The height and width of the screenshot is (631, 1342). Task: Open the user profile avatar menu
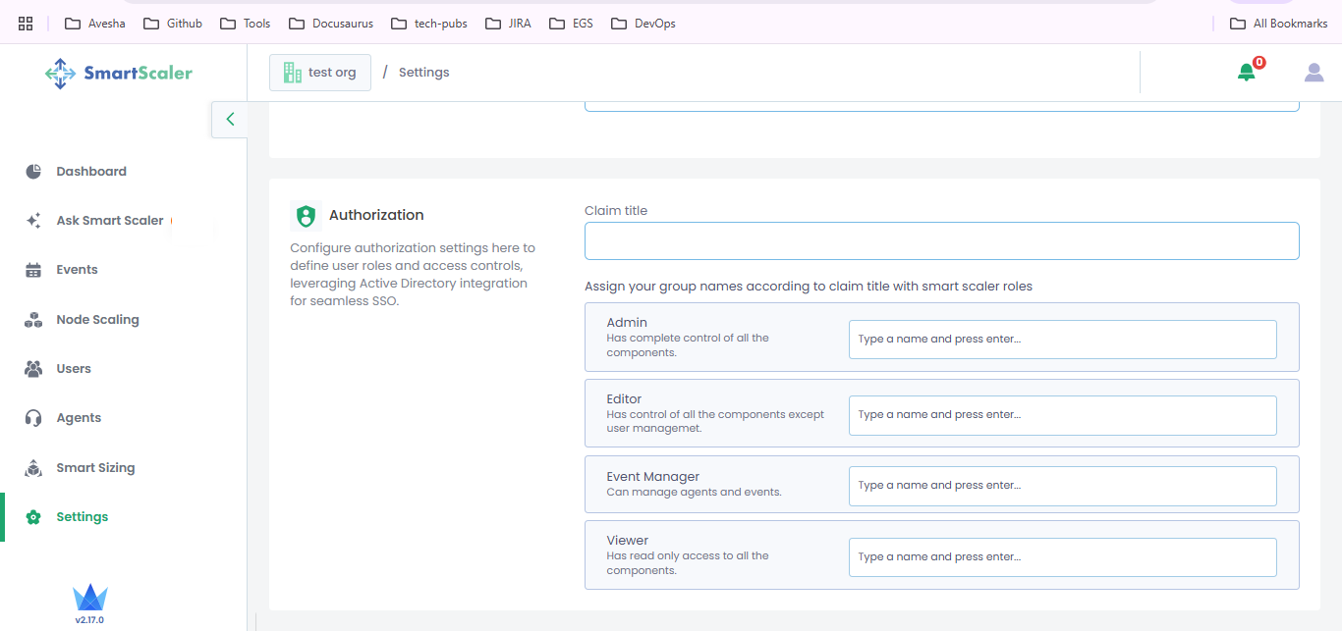click(x=1314, y=72)
